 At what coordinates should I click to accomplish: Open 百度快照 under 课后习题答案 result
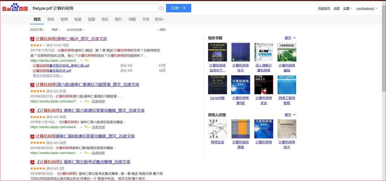click(98, 101)
